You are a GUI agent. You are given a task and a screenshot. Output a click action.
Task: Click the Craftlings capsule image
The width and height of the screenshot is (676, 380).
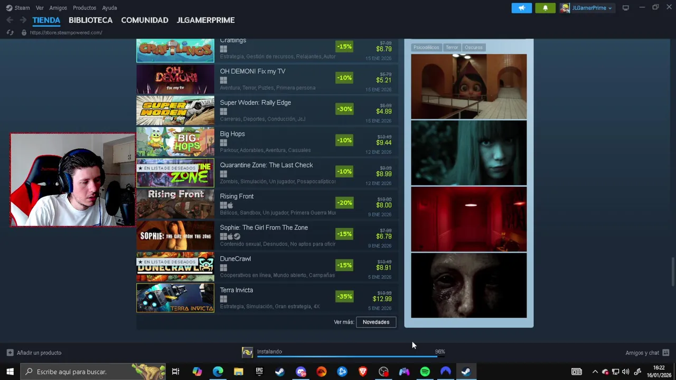click(x=175, y=51)
